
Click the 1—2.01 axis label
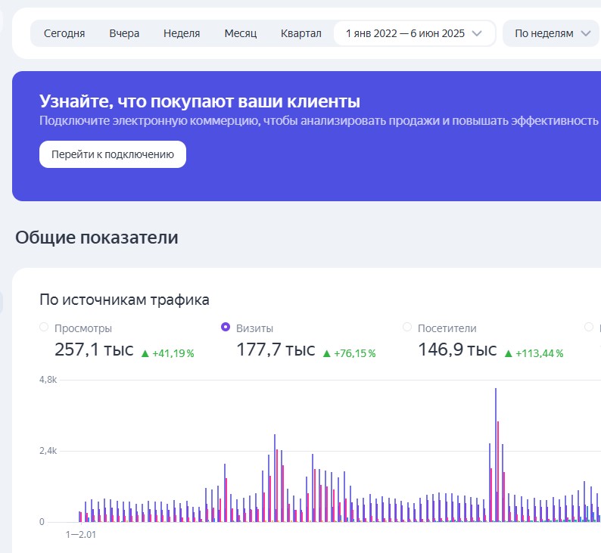coord(80,535)
